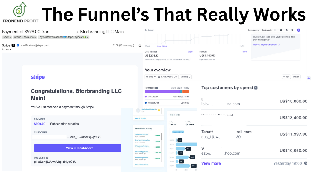Click the US$1,463.53 payouts value
This screenshot has height=172, width=314.
click(207, 56)
